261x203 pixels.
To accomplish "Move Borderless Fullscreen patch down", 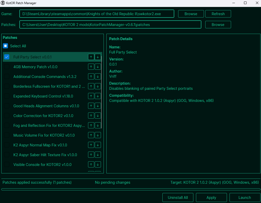I will pyautogui.click(x=98, y=86).
